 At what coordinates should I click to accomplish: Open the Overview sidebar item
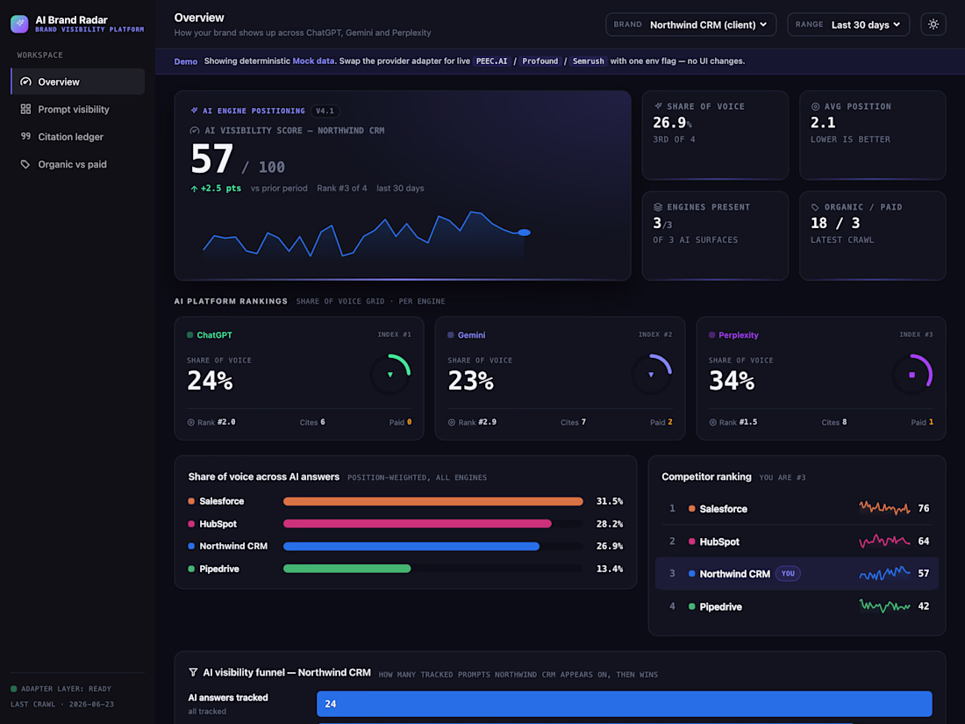[x=78, y=82]
